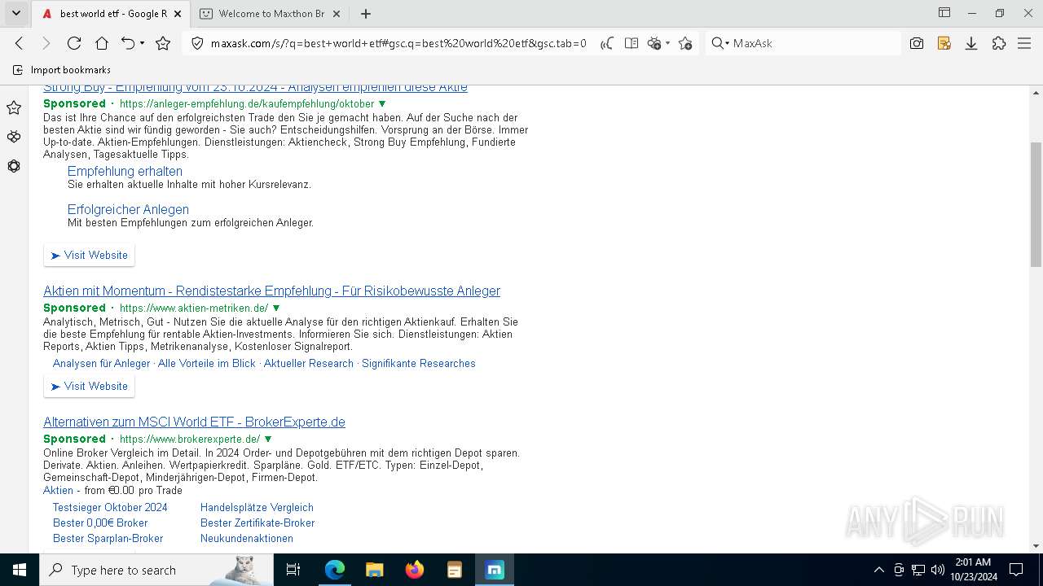
Task: Add page to favorites star-plus icon
Action: [685, 43]
